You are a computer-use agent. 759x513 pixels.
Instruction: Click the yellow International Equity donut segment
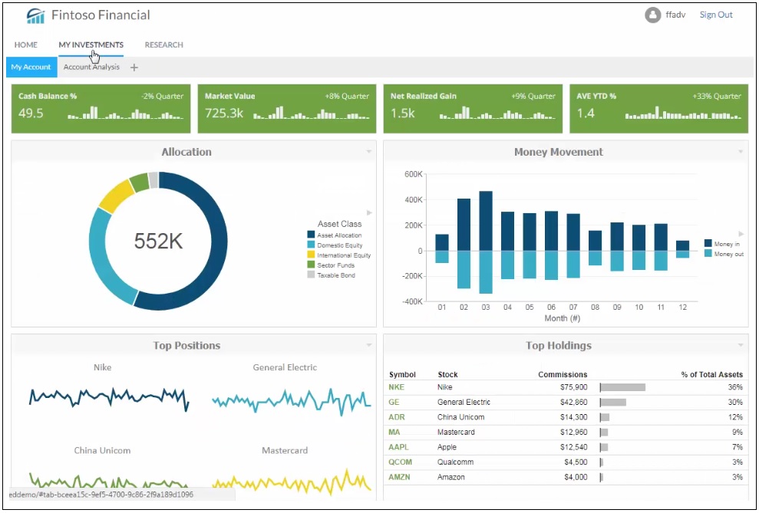click(115, 196)
